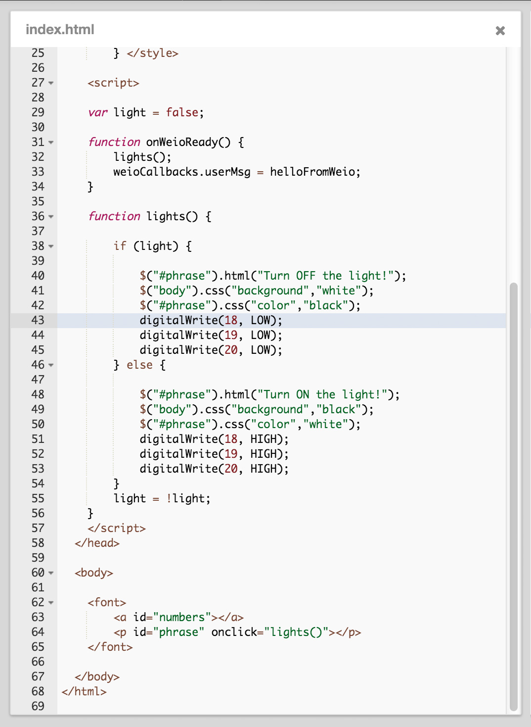Screen dimensions: 531x727
Task: Click the digitalWrite(18, HIGH) line
Action: click(x=214, y=439)
